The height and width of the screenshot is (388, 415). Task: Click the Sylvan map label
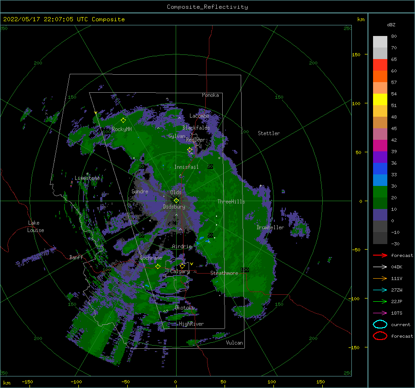[x=177, y=136]
